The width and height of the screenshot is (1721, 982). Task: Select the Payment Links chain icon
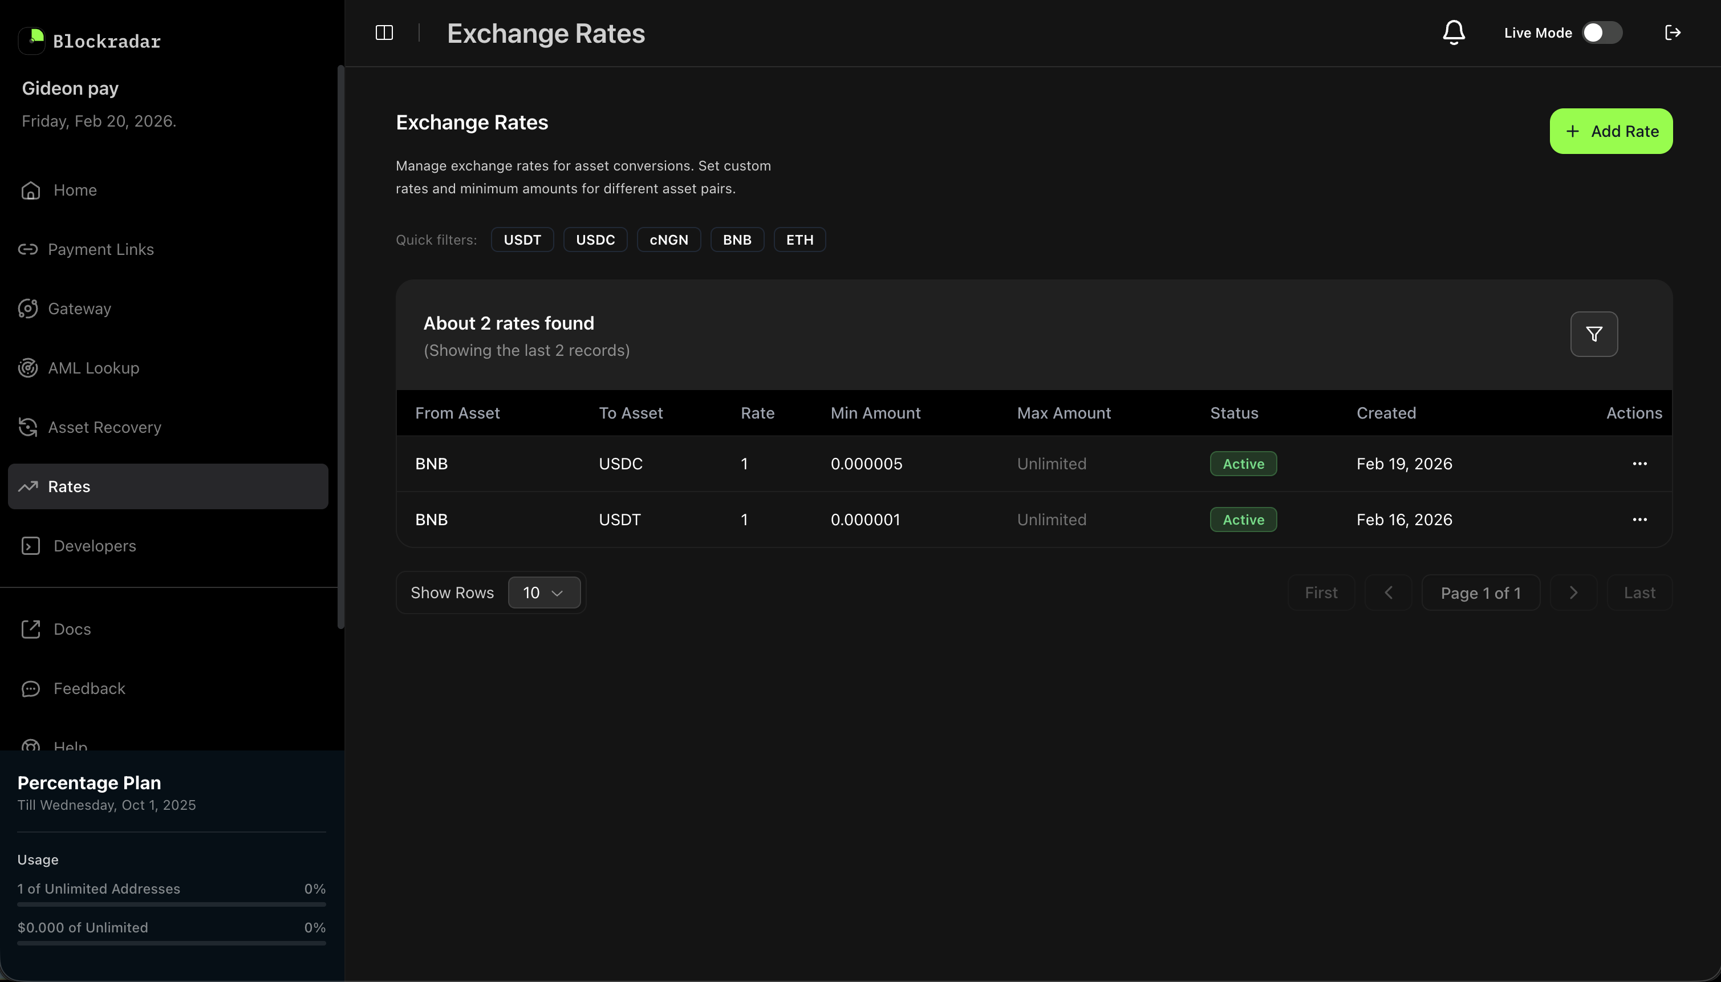point(27,249)
